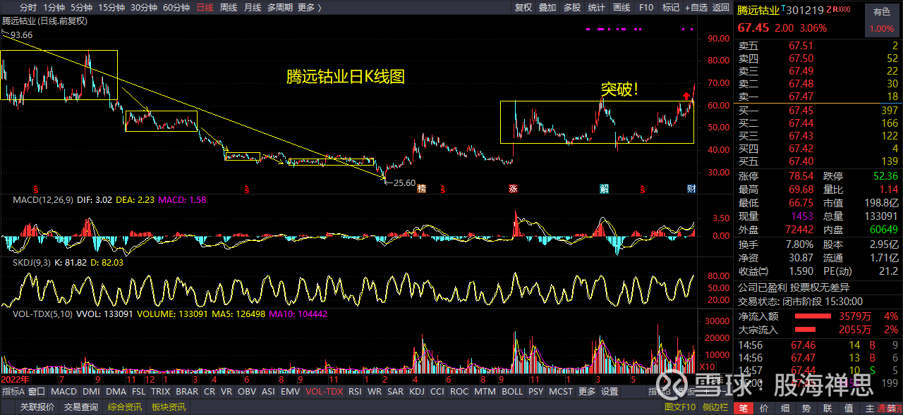The image size is (903, 415).
Task: Select the 价 tab in the side panel
Action: click(x=765, y=408)
